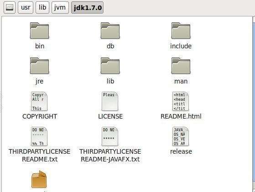Click the 'LICENSE' file name label

point(110,116)
